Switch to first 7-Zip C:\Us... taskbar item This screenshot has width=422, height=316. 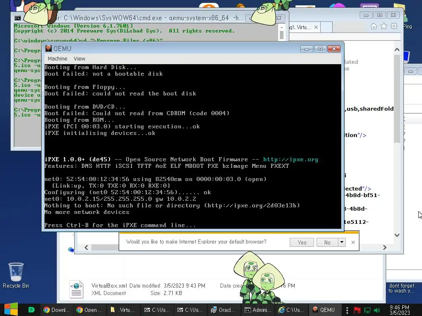[x=157, y=310]
